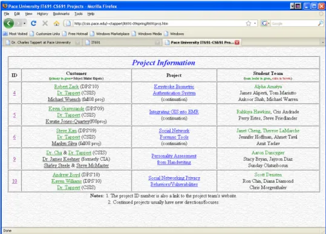Screen dimensions: 326x234
Task: Click the Steve Kim link
Action: (67, 131)
